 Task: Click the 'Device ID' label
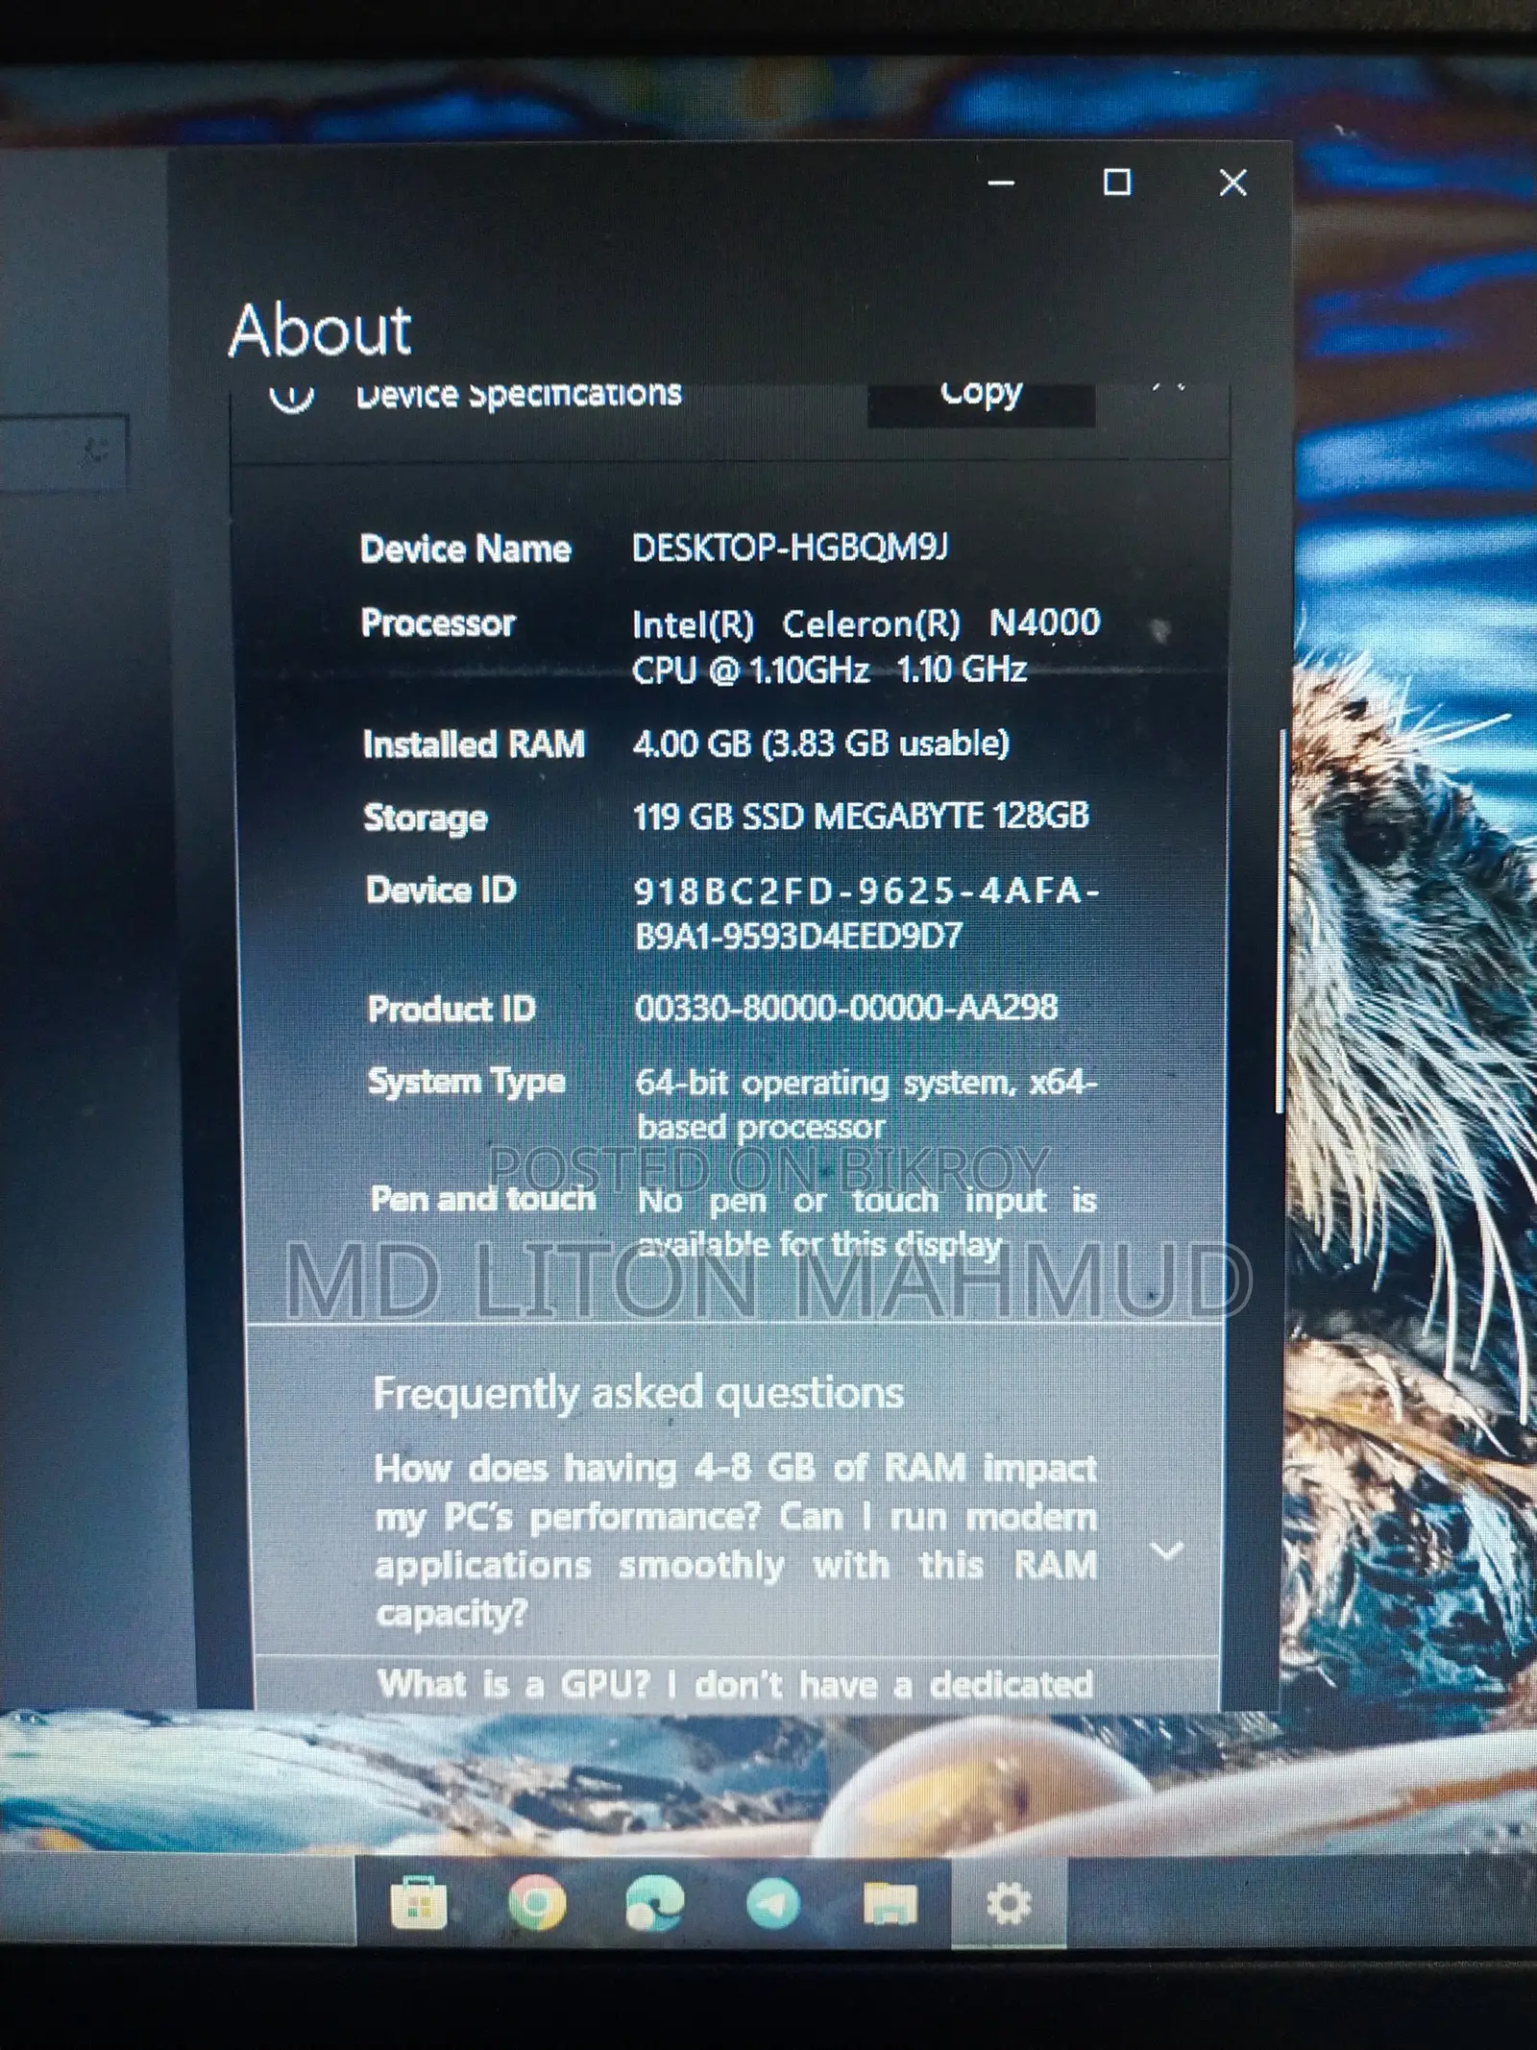point(441,891)
